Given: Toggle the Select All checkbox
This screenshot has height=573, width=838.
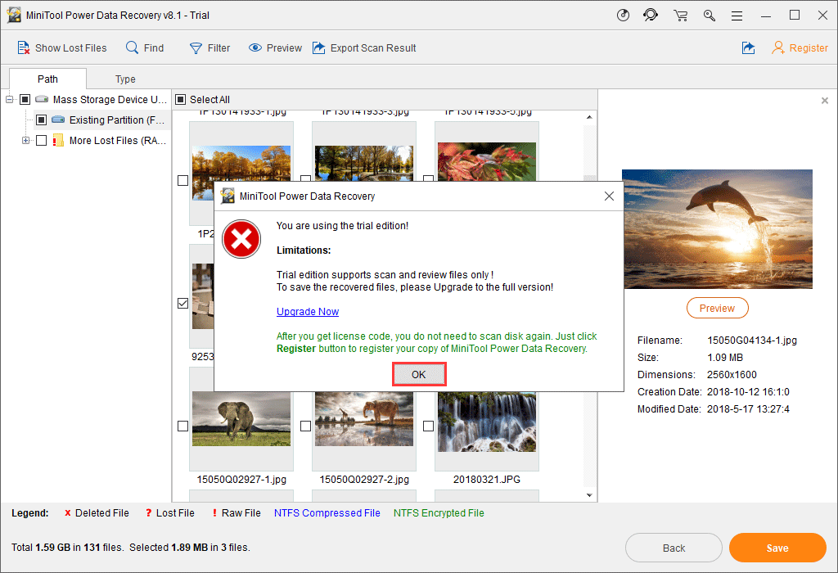Looking at the screenshot, I should (181, 99).
